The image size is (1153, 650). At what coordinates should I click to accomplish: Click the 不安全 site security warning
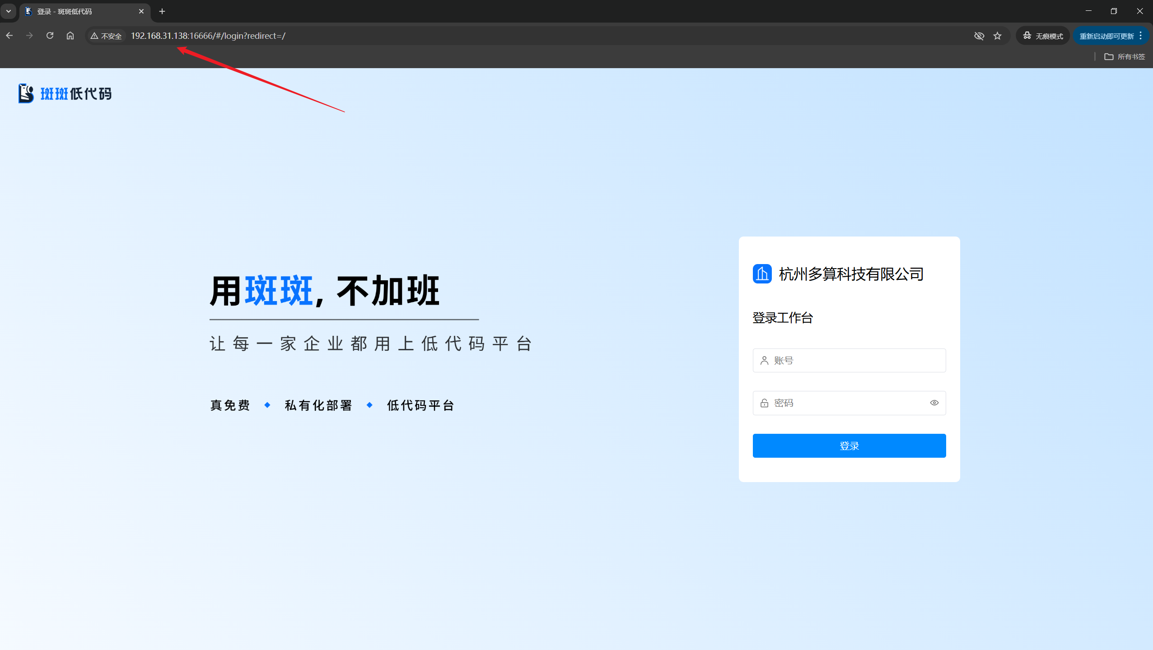coord(107,36)
